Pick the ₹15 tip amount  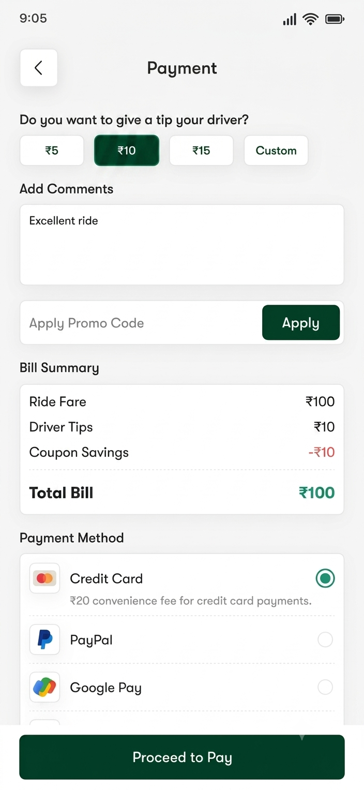point(201,151)
